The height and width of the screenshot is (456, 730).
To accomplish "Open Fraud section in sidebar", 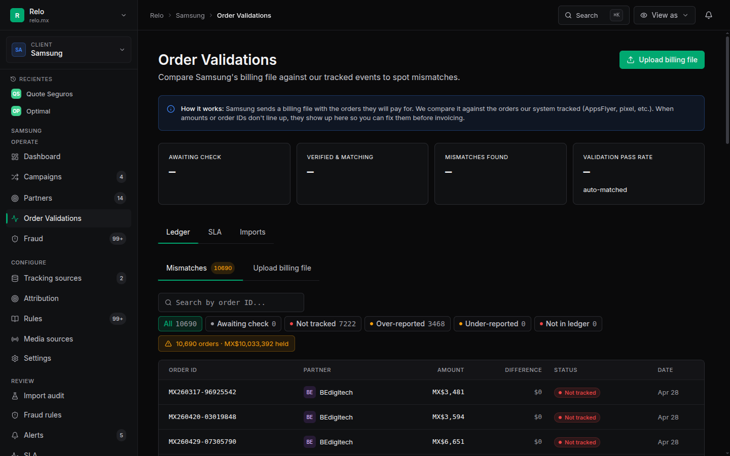I will click(x=68, y=239).
